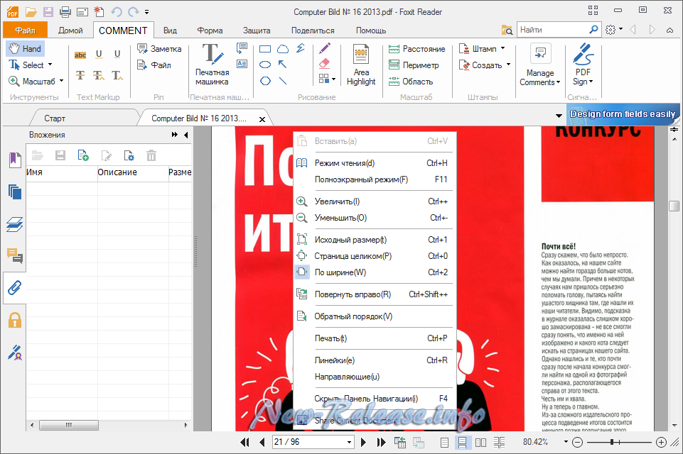Select the oval drawing tool
Image resolution: width=683 pixels, height=454 pixels.
pos(265,65)
